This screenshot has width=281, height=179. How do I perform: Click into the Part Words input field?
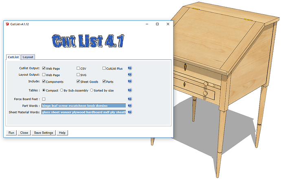tap(83, 106)
